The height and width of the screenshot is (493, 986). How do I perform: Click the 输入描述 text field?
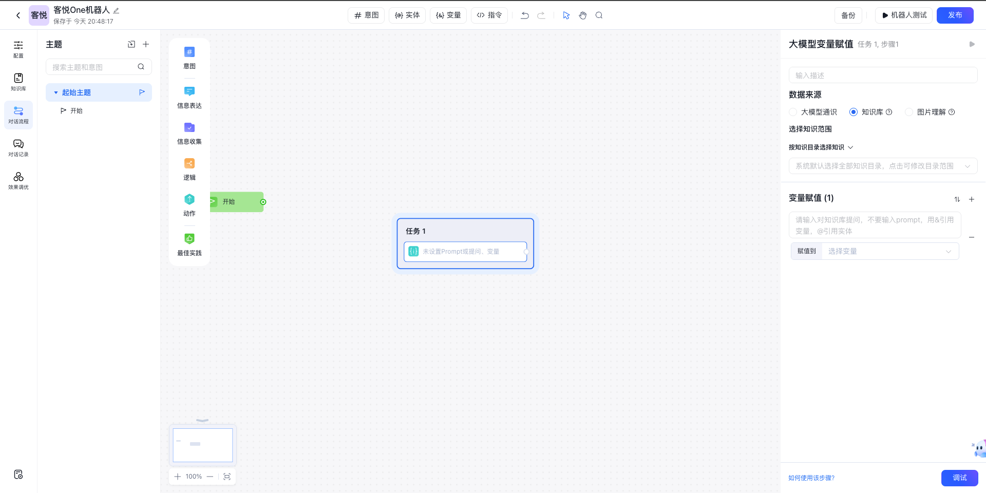point(882,75)
